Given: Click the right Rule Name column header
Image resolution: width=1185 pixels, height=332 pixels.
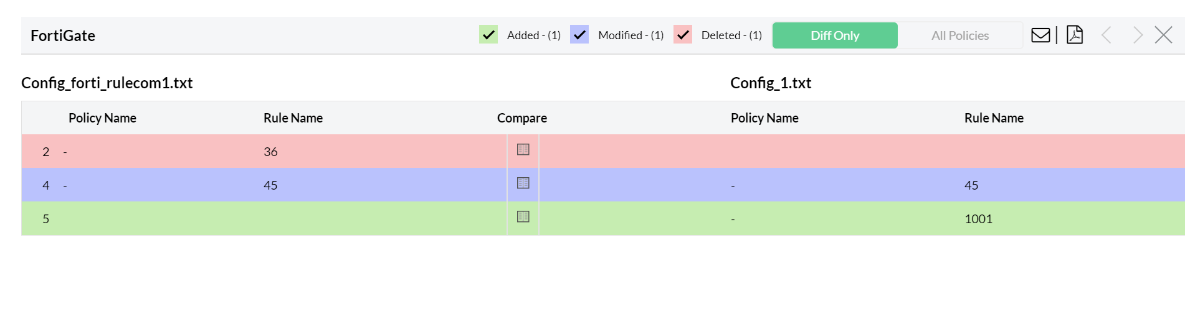Looking at the screenshot, I should pos(994,118).
